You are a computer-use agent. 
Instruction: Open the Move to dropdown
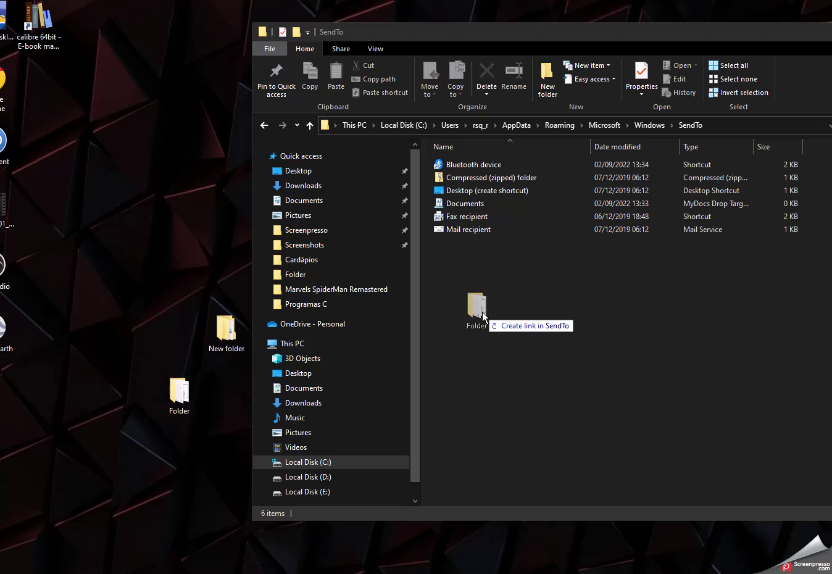pos(430,79)
